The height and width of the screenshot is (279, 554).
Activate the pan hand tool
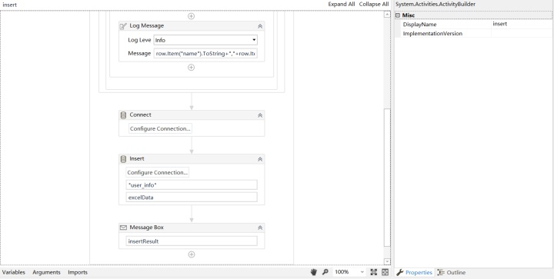tap(313, 272)
